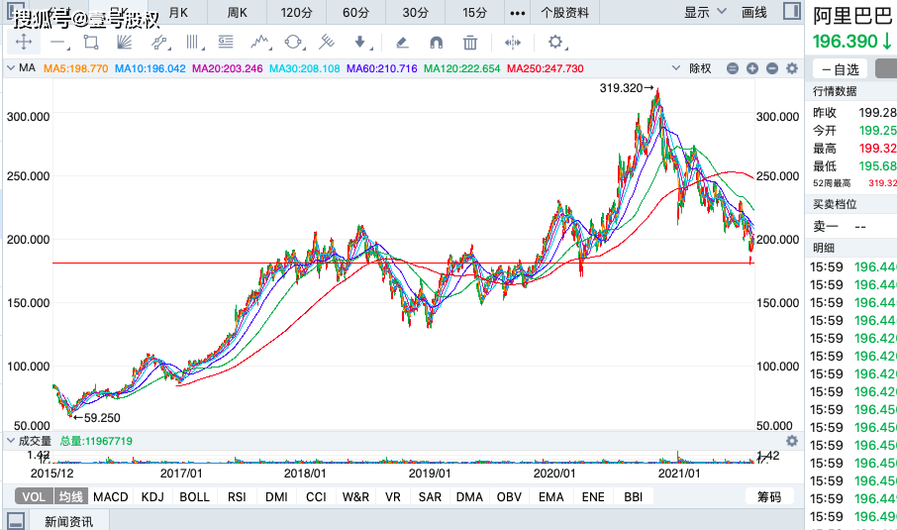Toggle the magnet snap tool
This screenshot has width=897, height=530.
point(436,43)
